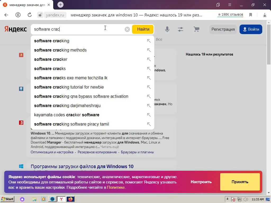Open the shopping cart icon
Viewport: 271px width, 203px height.
[196, 29]
